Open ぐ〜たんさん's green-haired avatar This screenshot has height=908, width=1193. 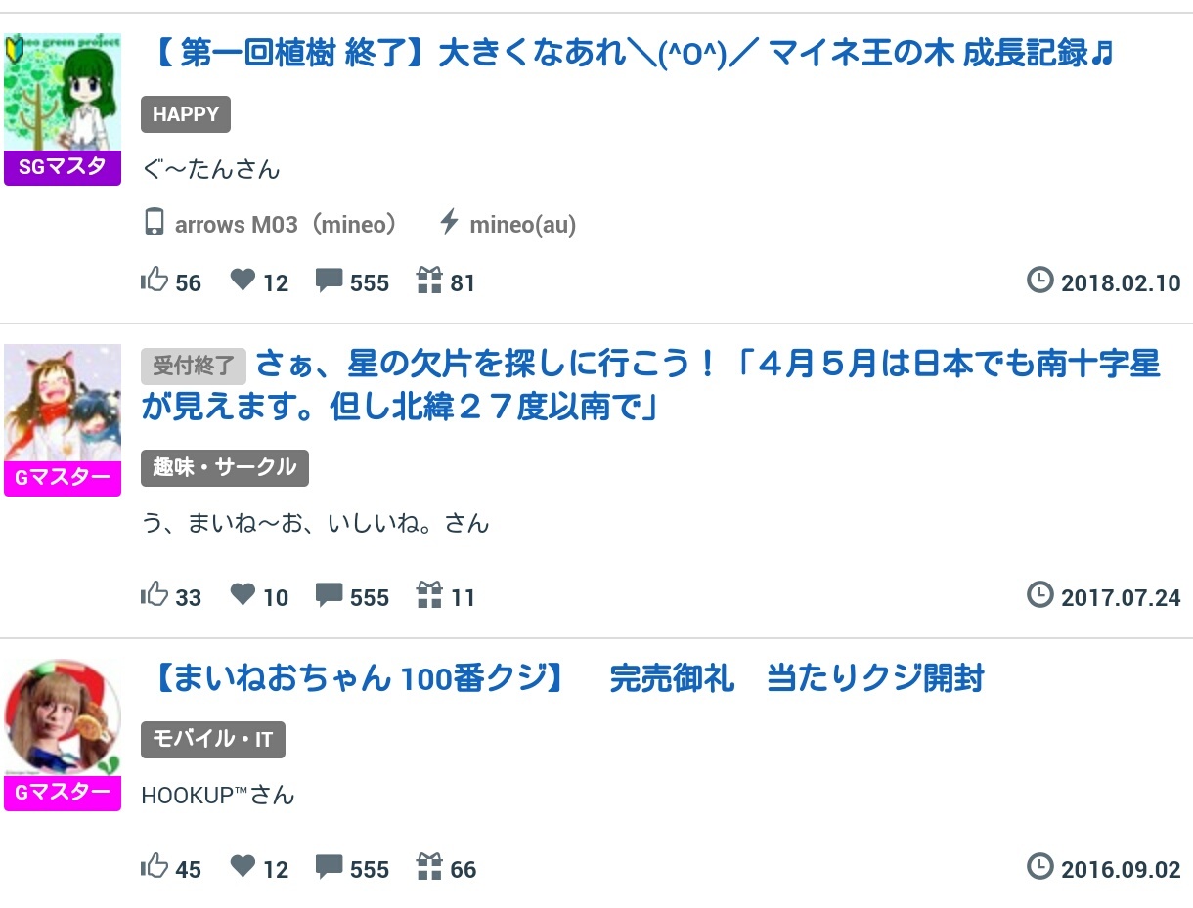point(63,94)
